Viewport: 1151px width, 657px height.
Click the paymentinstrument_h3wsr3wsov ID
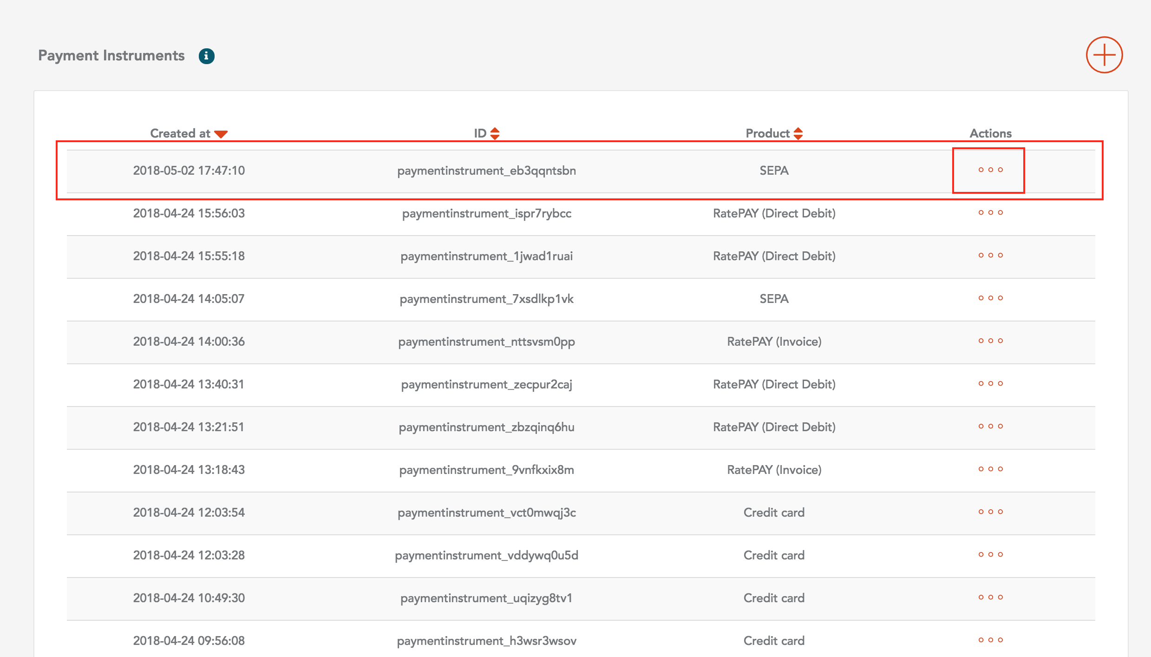(486, 641)
